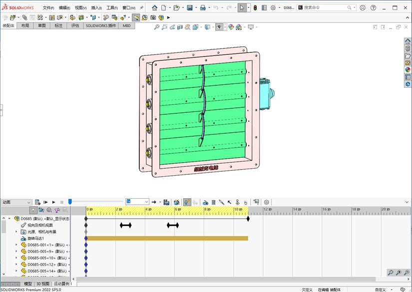Save the animation as video
This screenshot has width=412, height=292.
[166, 202]
